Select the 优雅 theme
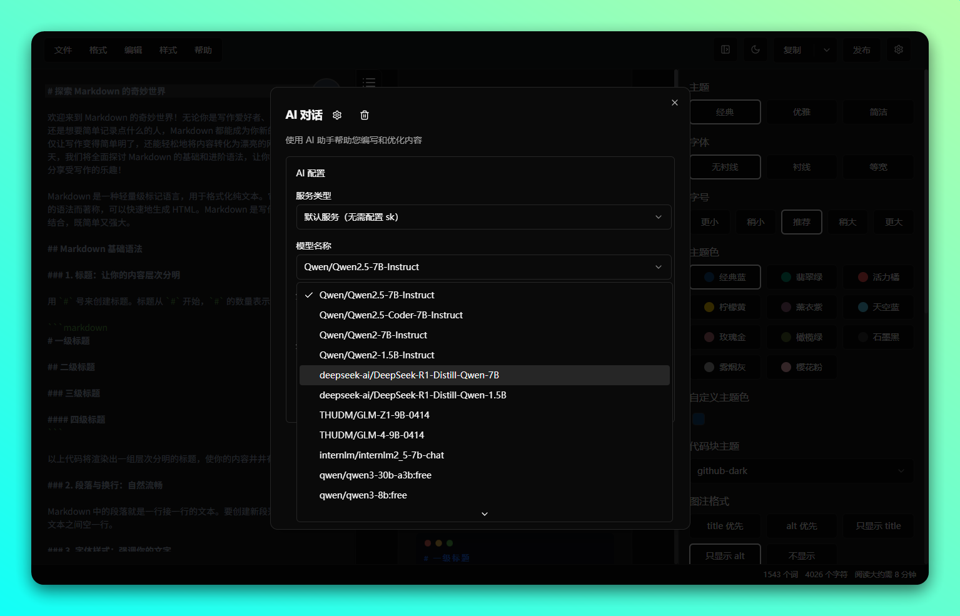Screen dimensions: 960x616 pos(802,112)
